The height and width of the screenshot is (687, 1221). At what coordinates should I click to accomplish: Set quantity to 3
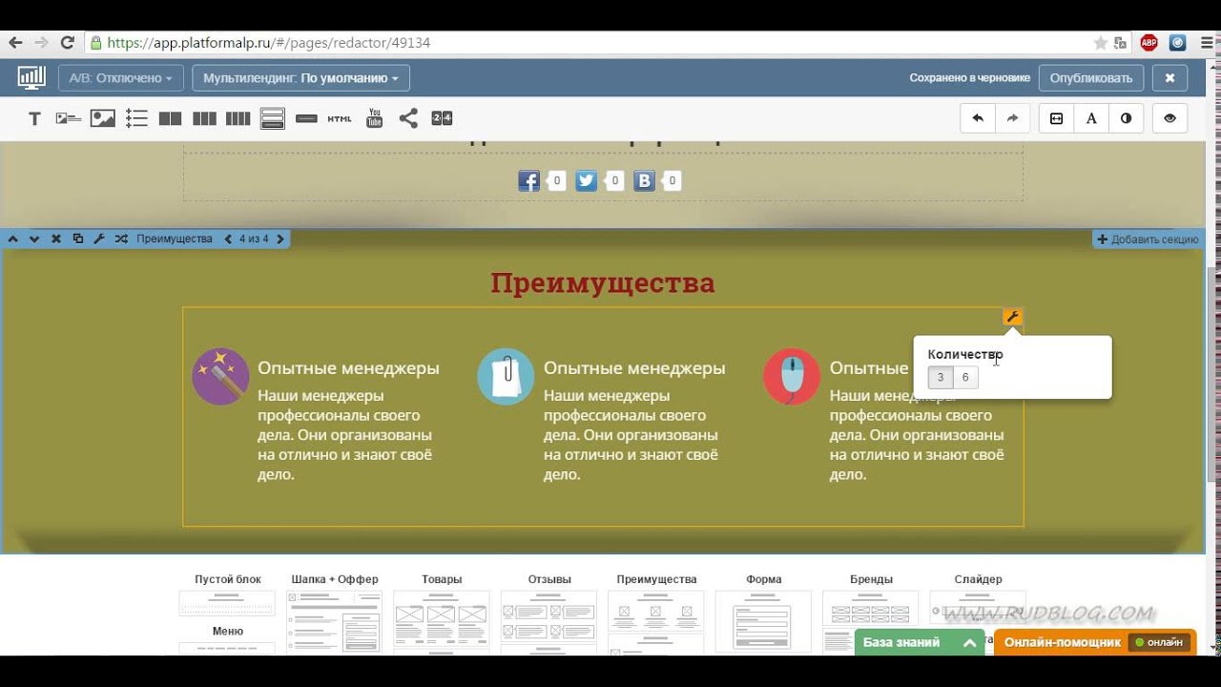941,378
